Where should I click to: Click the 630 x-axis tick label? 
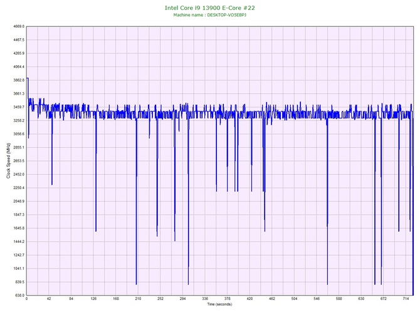[361, 299]
